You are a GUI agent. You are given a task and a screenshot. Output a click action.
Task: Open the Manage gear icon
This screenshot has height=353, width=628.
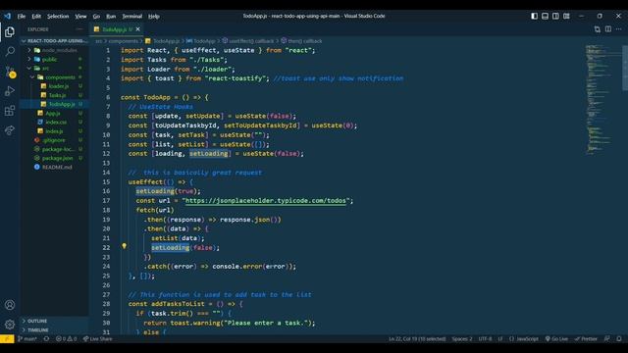[10, 324]
